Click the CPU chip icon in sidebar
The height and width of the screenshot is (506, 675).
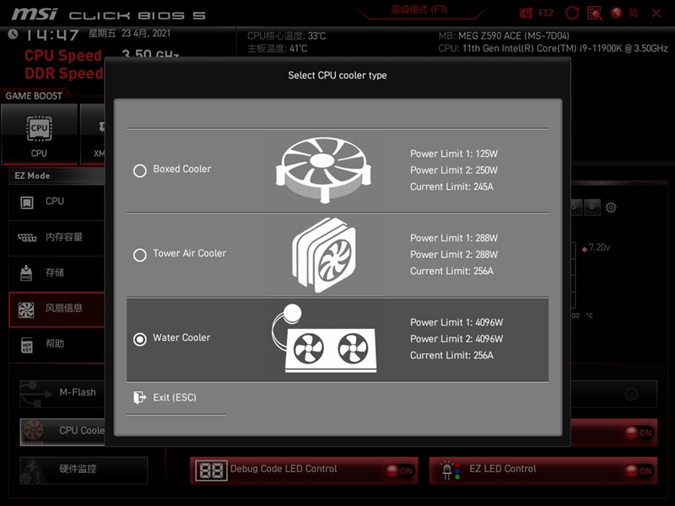(27, 202)
